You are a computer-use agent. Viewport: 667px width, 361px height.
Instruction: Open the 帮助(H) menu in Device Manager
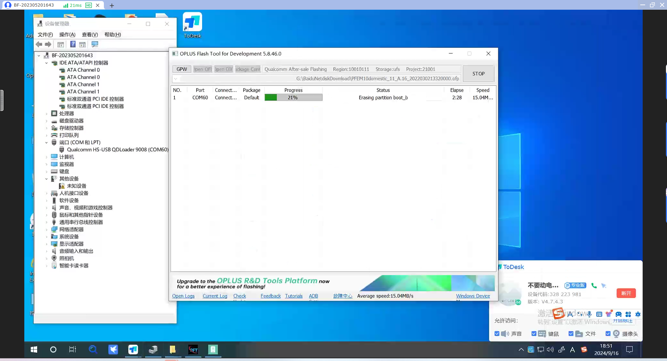point(113,35)
